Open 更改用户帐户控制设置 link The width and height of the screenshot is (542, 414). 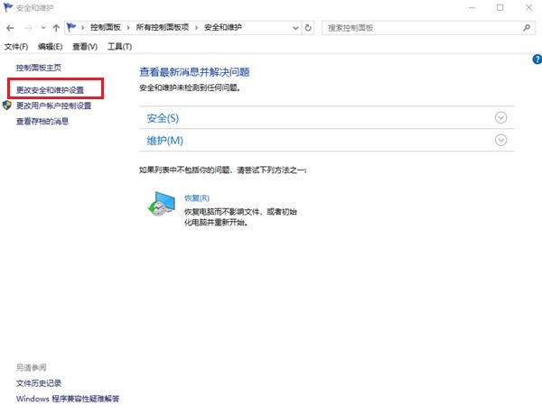[x=54, y=106]
